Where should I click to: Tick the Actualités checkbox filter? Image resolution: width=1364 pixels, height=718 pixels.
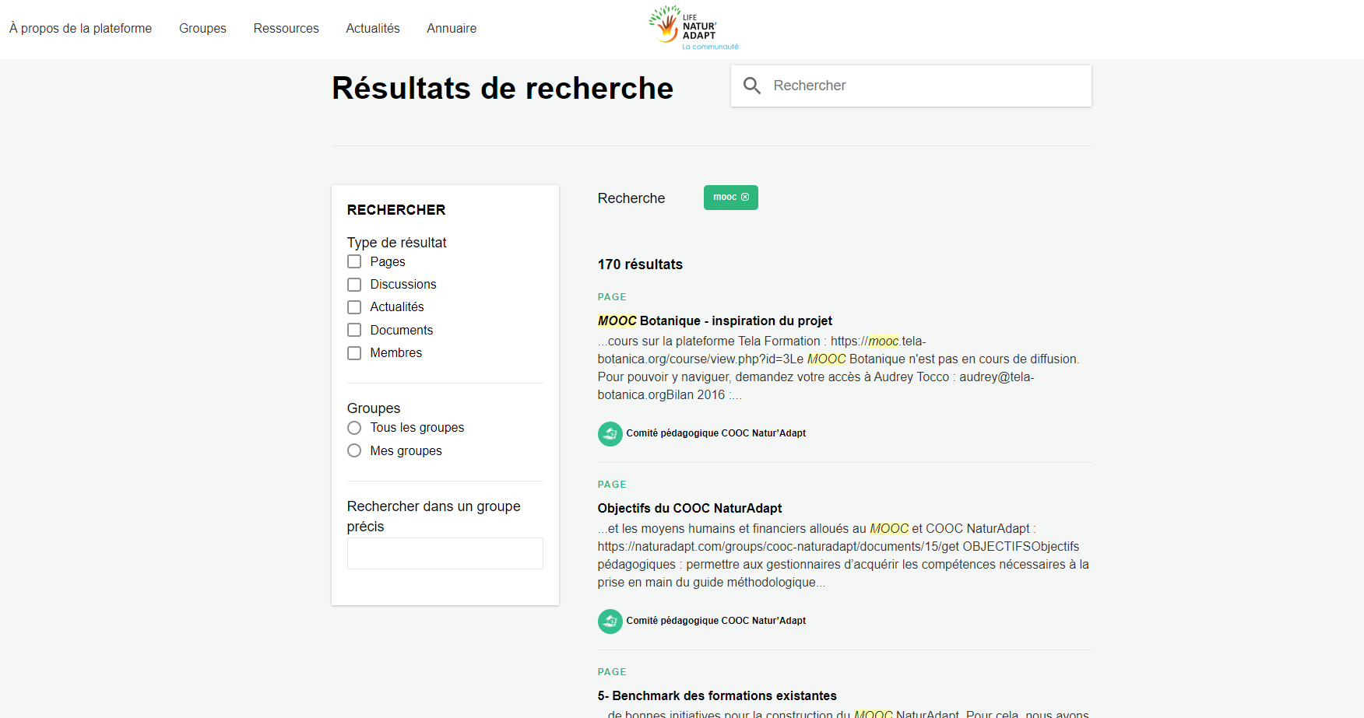pyautogui.click(x=354, y=307)
